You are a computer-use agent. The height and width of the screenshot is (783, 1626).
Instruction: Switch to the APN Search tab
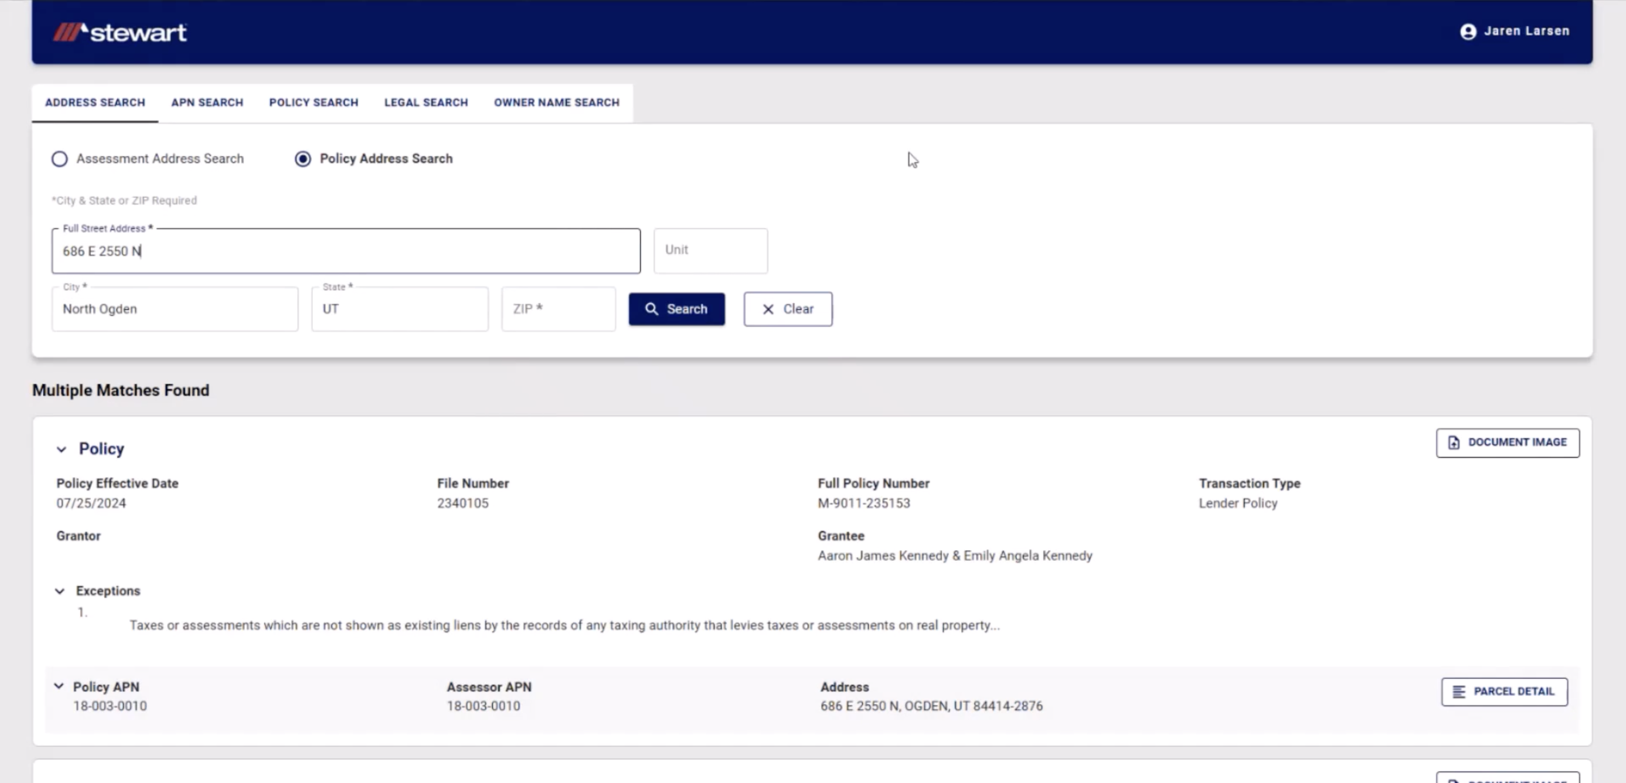(206, 102)
